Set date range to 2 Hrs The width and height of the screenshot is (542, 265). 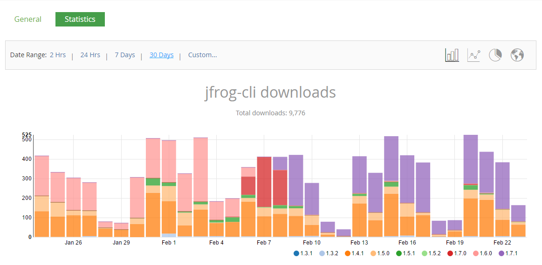tap(58, 55)
